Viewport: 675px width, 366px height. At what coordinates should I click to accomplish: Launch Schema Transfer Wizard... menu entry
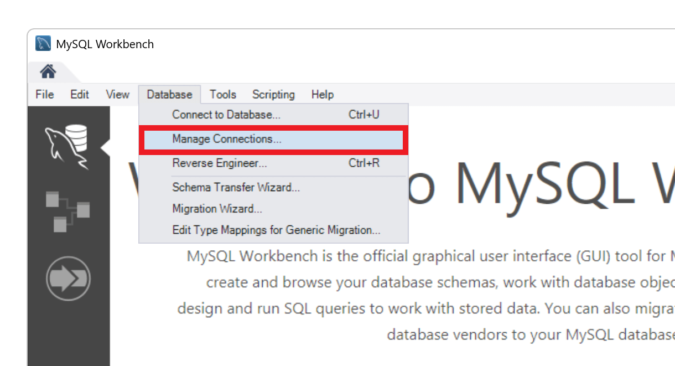[273, 187]
